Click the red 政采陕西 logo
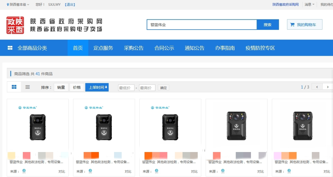This screenshot has height=177, width=333. [x=15, y=25]
